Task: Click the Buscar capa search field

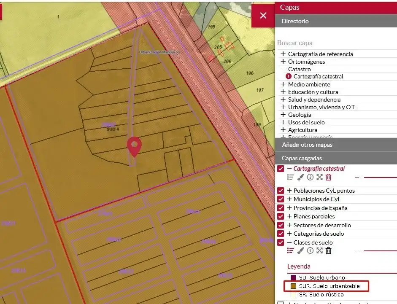Action: 336,43
